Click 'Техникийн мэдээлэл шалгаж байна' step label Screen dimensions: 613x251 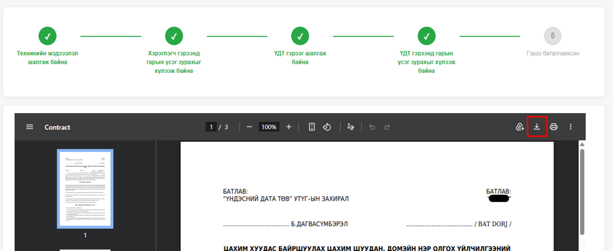point(48,58)
